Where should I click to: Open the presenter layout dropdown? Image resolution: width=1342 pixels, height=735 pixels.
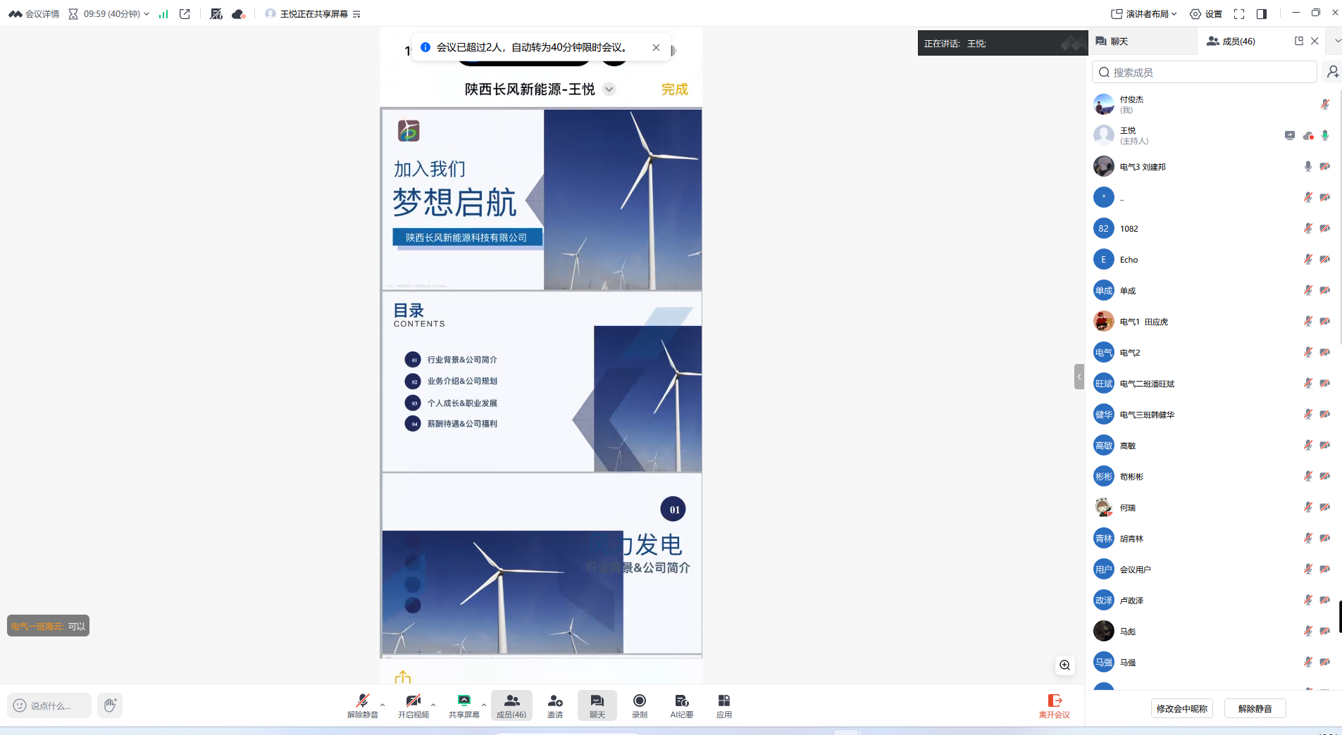pos(1144,14)
